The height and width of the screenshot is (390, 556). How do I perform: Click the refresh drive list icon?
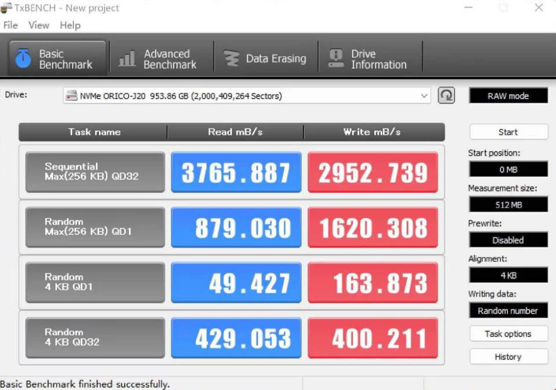tap(446, 95)
